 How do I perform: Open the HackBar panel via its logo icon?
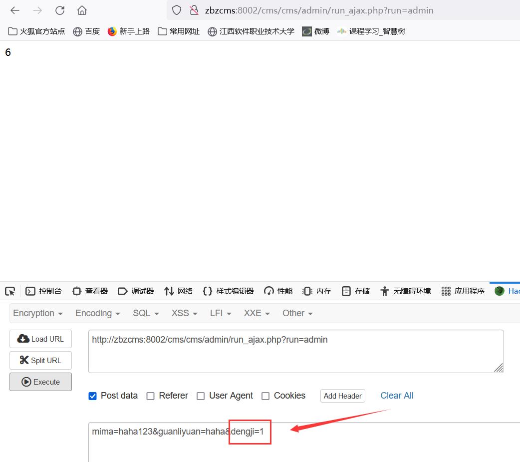[x=499, y=291]
